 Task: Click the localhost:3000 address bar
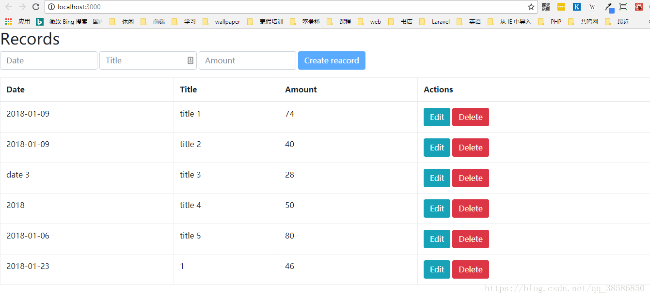[x=291, y=7]
